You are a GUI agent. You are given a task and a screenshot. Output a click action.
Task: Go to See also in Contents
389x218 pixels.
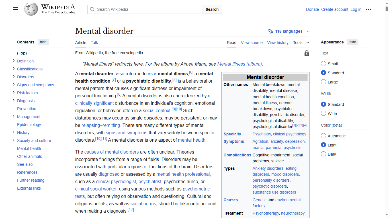(x=25, y=164)
